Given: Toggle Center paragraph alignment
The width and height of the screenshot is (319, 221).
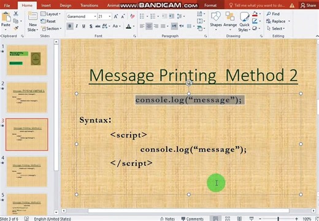Looking at the screenshot, I should (149, 26).
